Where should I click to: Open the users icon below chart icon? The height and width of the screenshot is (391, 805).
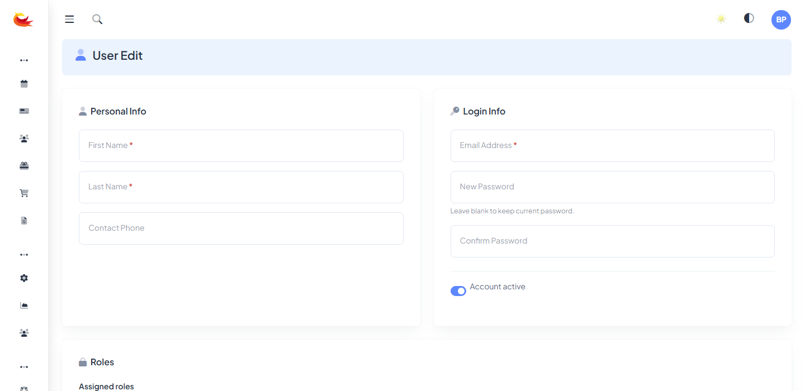coord(24,332)
